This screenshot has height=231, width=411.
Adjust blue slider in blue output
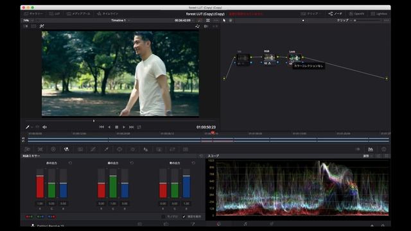[x=186, y=184]
